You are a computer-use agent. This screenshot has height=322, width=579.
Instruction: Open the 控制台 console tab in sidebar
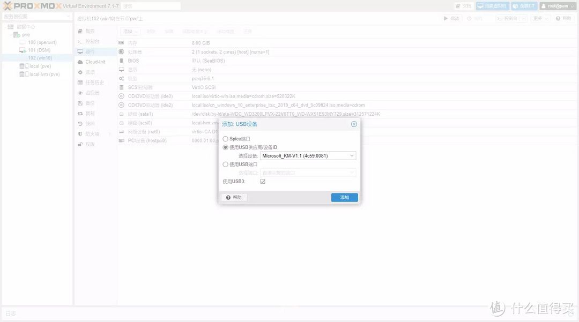click(x=92, y=41)
